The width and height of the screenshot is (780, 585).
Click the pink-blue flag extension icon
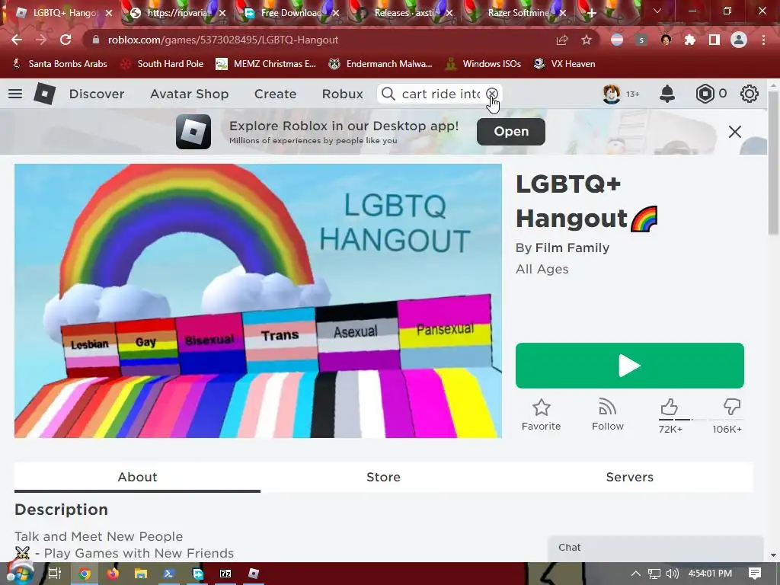617,40
